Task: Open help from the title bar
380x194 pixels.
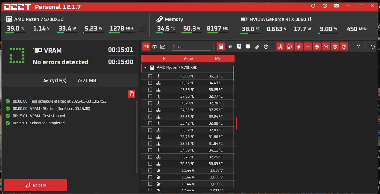Action: click(325, 6)
